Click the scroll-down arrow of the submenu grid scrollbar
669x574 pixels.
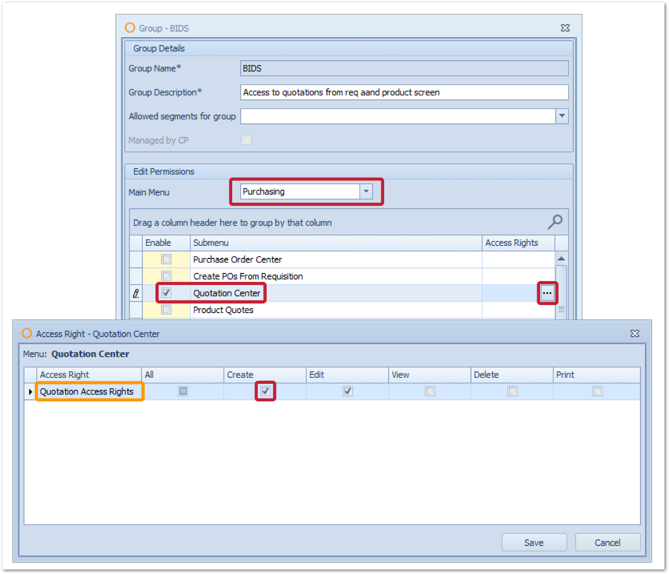pyautogui.click(x=561, y=317)
